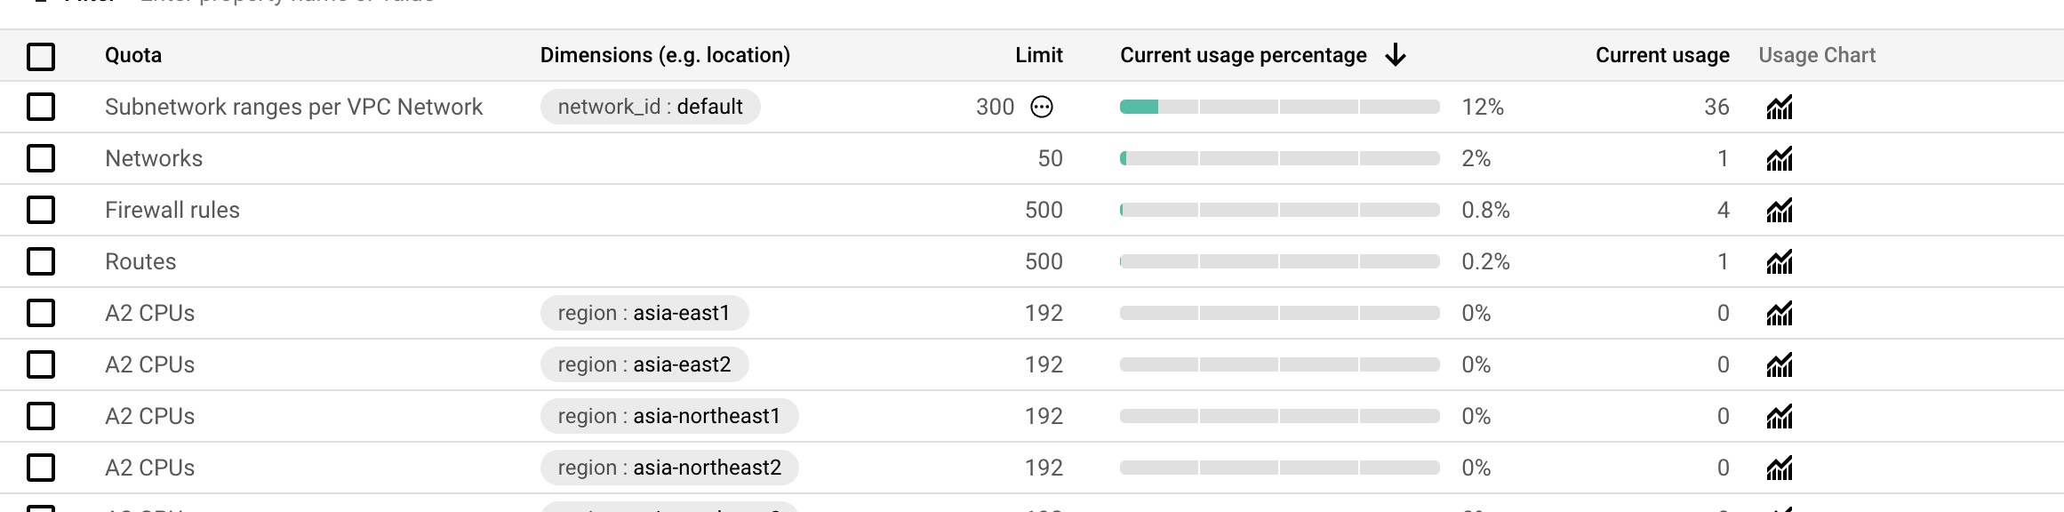Image resolution: width=2064 pixels, height=512 pixels.
Task: Click the Dimensions column header
Action: [665, 55]
